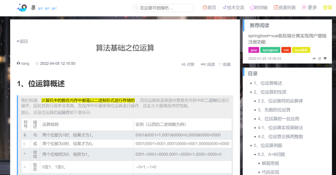Click the go! go! go! slogan
The image size is (336, 175).
(x=48, y=8)
